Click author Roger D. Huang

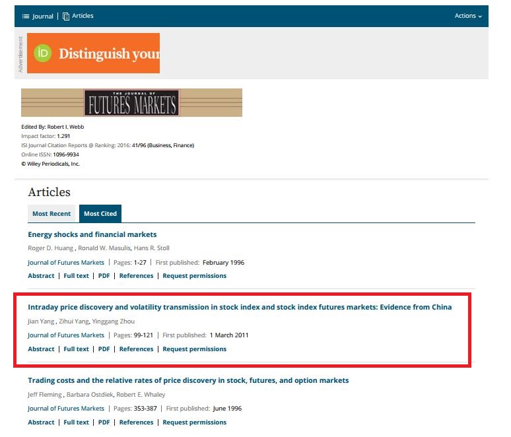tap(50, 248)
